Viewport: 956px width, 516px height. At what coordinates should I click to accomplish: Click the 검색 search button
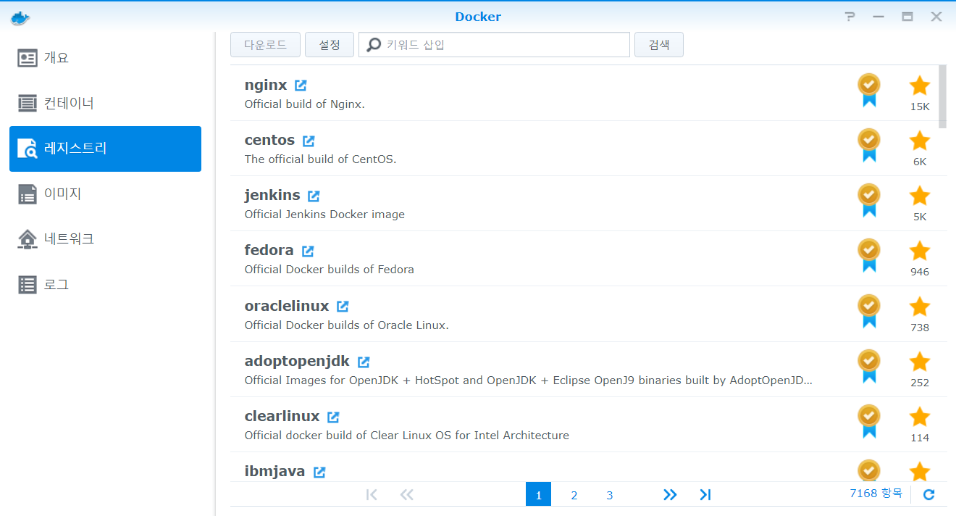point(659,45)
